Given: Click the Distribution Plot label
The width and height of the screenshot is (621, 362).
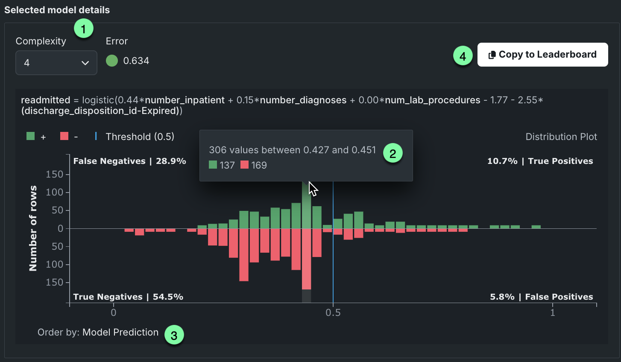Looking at the screenshot, I should pyautogui.click(x=561, y=137).
